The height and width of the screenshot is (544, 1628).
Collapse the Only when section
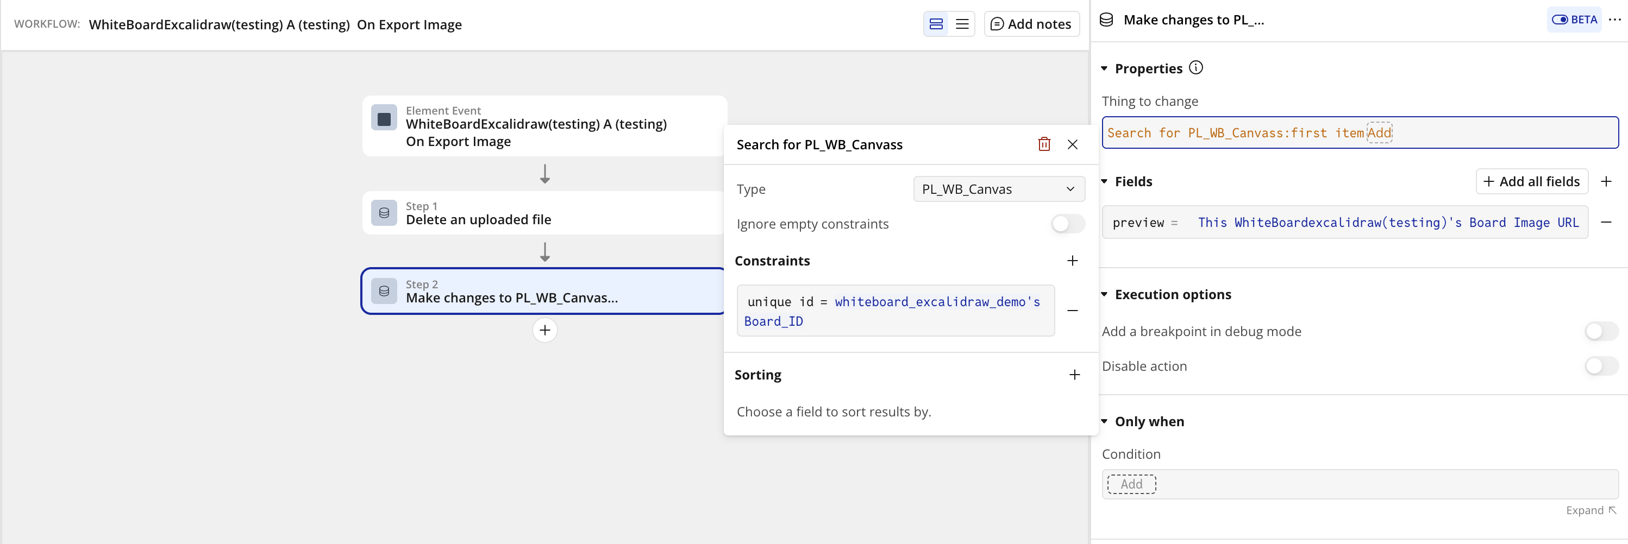1104,421
